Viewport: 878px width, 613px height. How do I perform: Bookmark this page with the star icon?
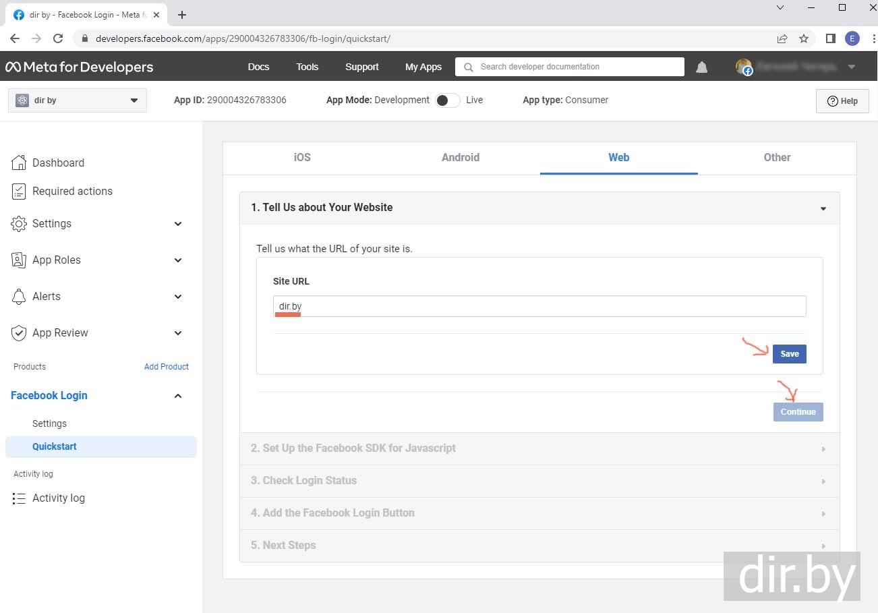click(804, 38)
